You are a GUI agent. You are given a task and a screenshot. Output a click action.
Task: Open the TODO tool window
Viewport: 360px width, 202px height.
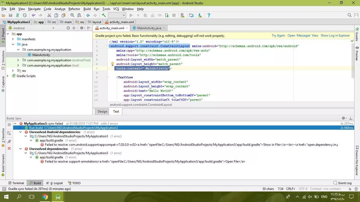tap(74, 183)
